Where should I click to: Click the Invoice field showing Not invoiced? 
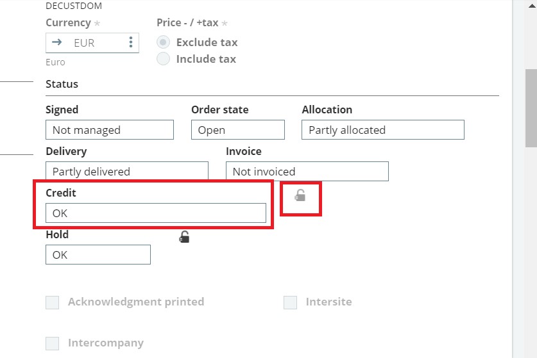pos(307,171)
